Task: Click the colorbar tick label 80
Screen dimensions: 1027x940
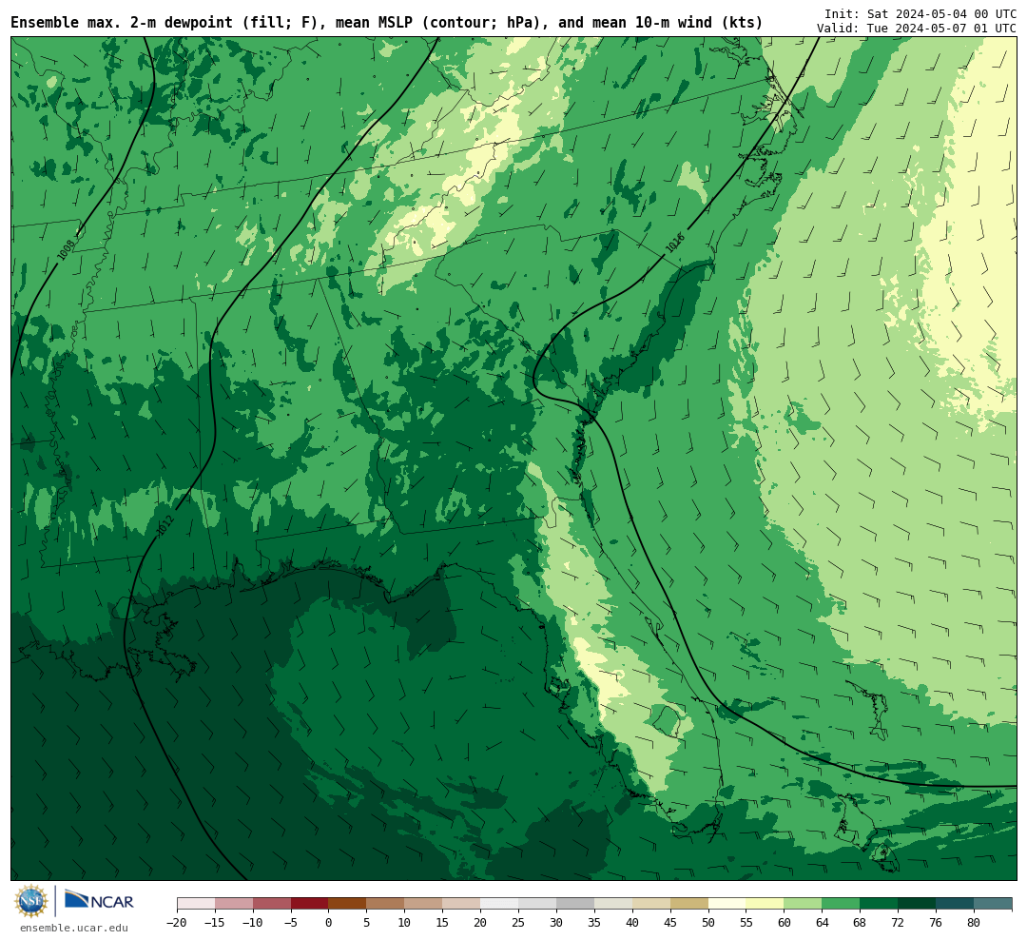Action: click(974, 923)
